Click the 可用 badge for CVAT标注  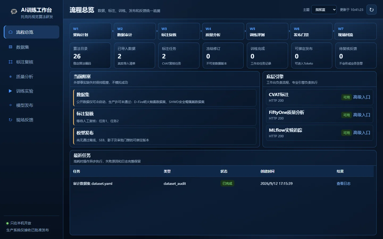click(x=347, y=97)
